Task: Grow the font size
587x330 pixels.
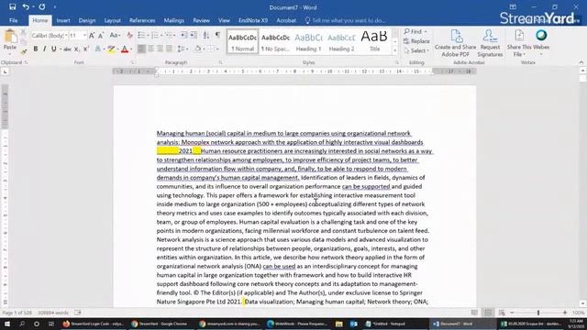Action: [x=92, y=36]
